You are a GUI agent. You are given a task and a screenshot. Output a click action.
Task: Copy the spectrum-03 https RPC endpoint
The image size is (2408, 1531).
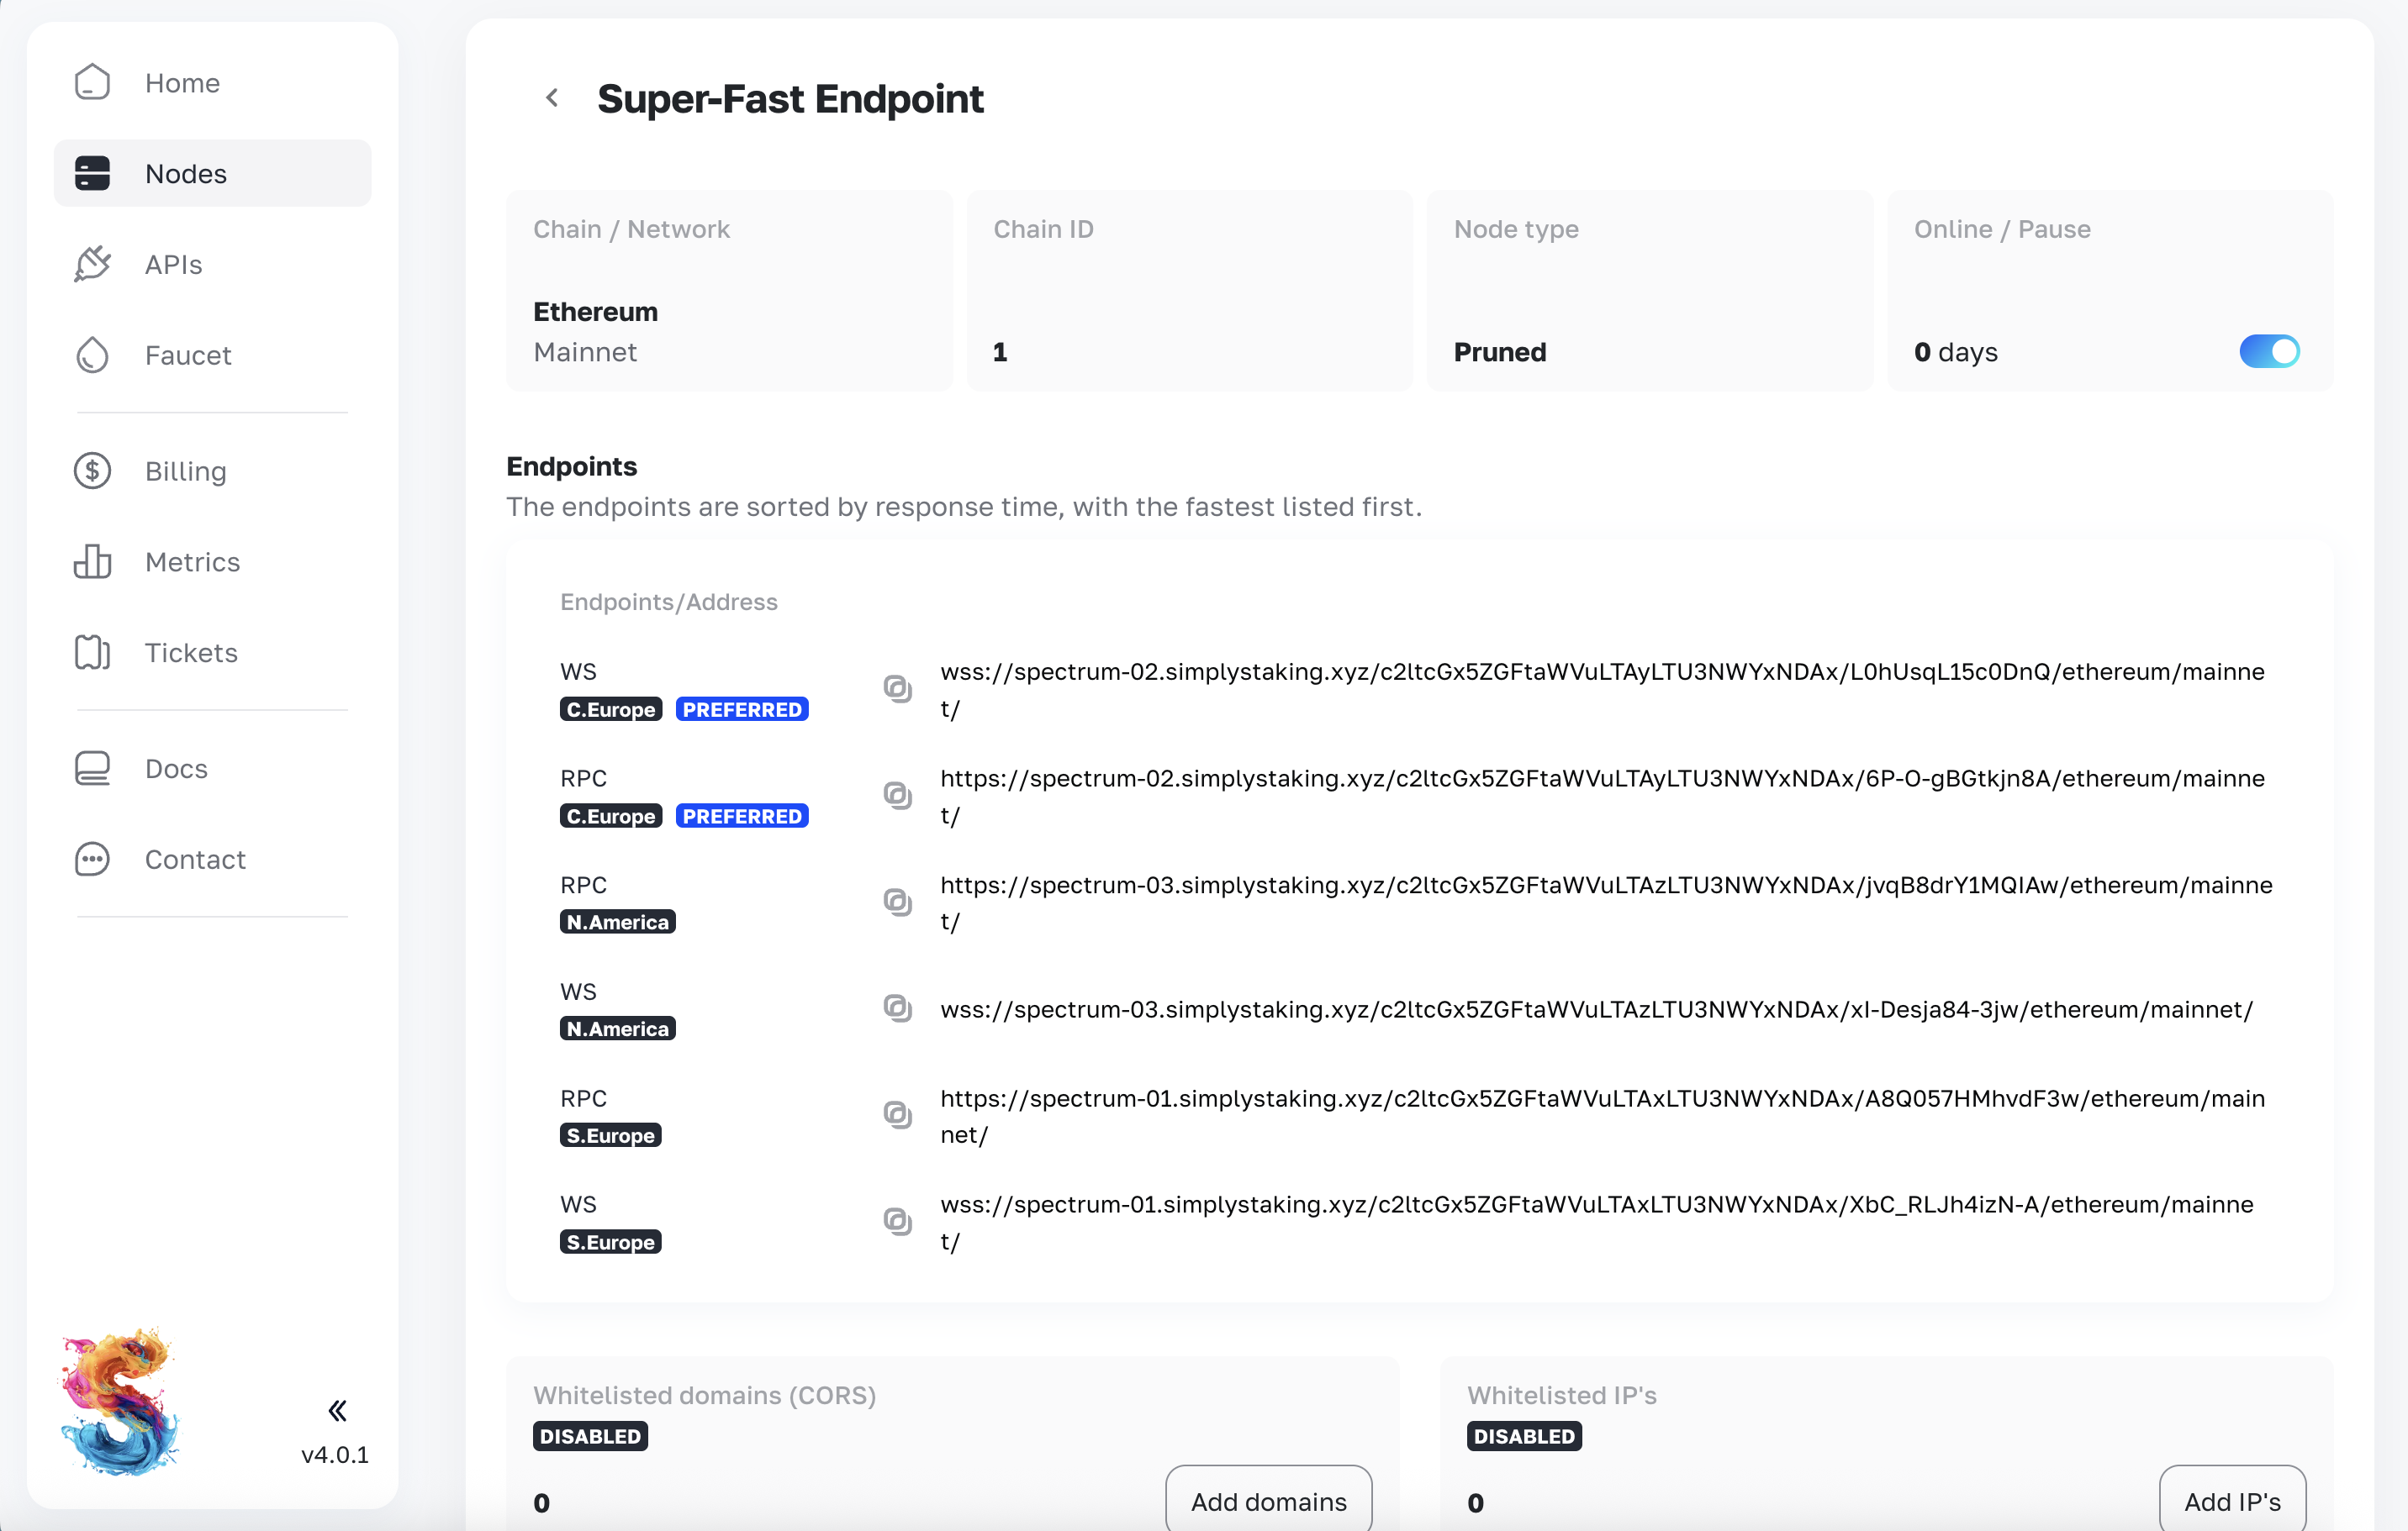(897, 902)
